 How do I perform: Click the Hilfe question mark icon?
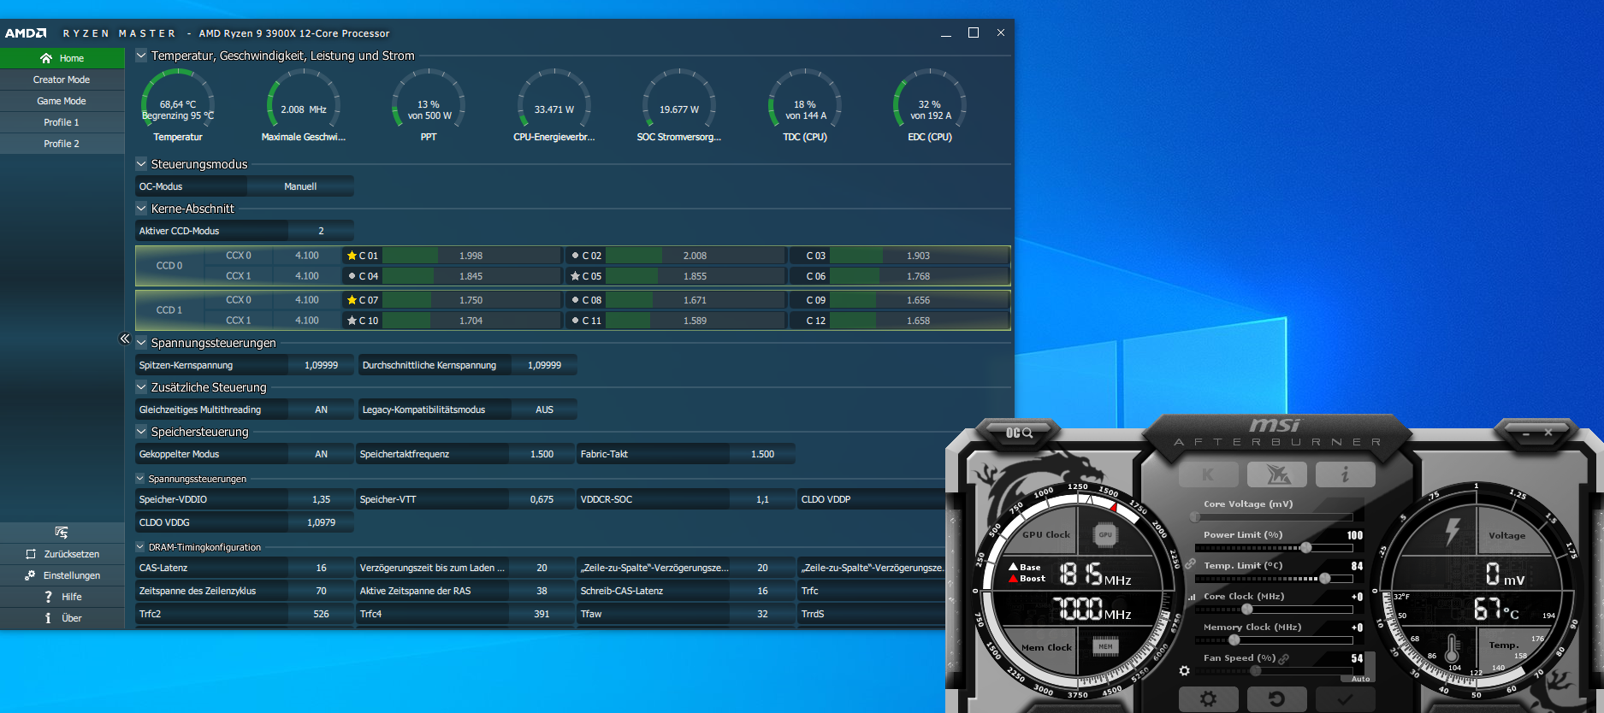(48, 597)
